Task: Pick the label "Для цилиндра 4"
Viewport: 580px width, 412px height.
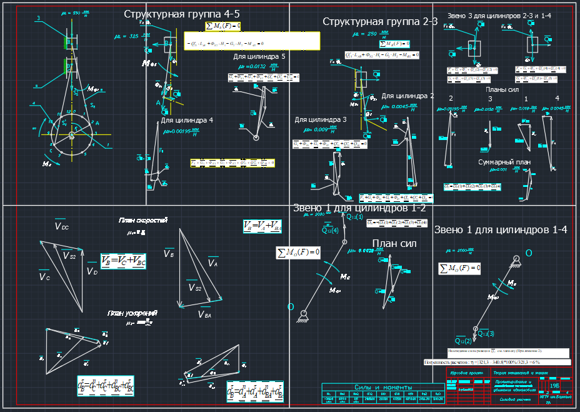Action: 187,120
